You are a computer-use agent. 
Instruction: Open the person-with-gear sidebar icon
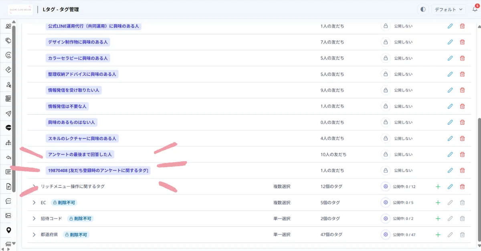8,84
